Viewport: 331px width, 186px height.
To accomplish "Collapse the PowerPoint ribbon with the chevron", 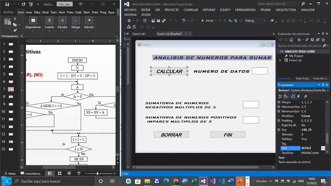I will 116,36.
